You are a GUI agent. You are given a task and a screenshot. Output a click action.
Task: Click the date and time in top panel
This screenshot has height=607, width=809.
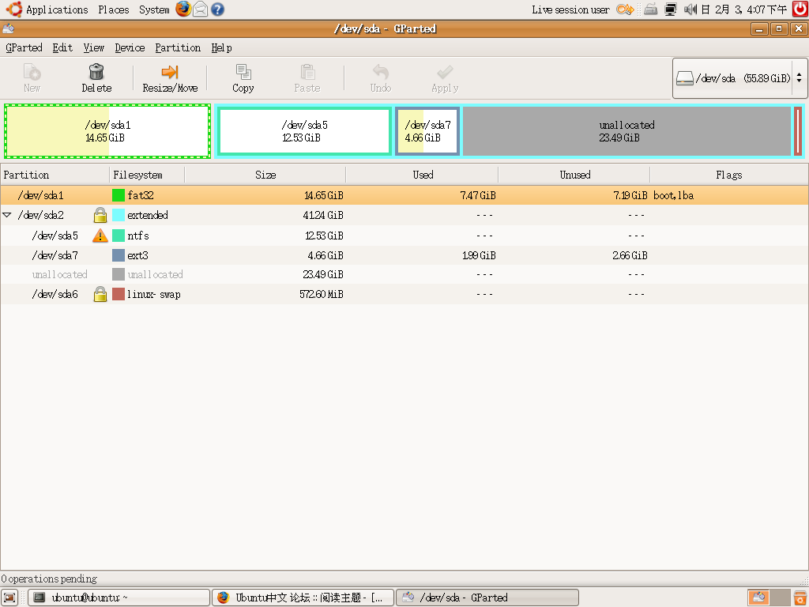coord(744,9)
